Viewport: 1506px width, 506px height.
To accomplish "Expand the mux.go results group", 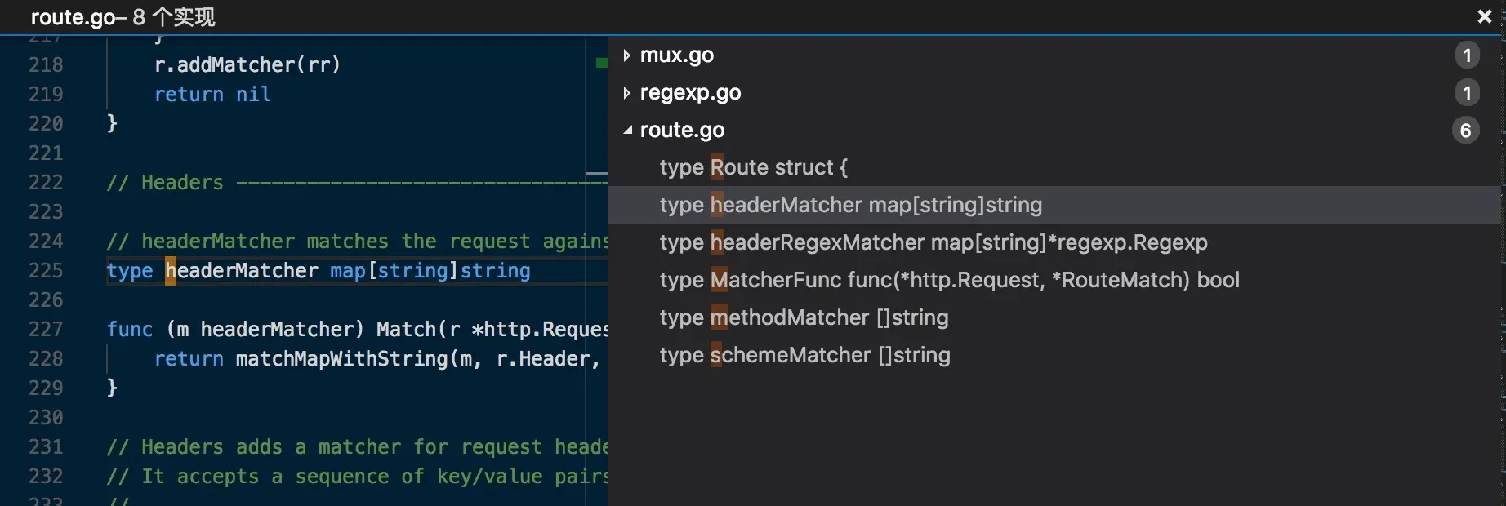I will (626, 55).
